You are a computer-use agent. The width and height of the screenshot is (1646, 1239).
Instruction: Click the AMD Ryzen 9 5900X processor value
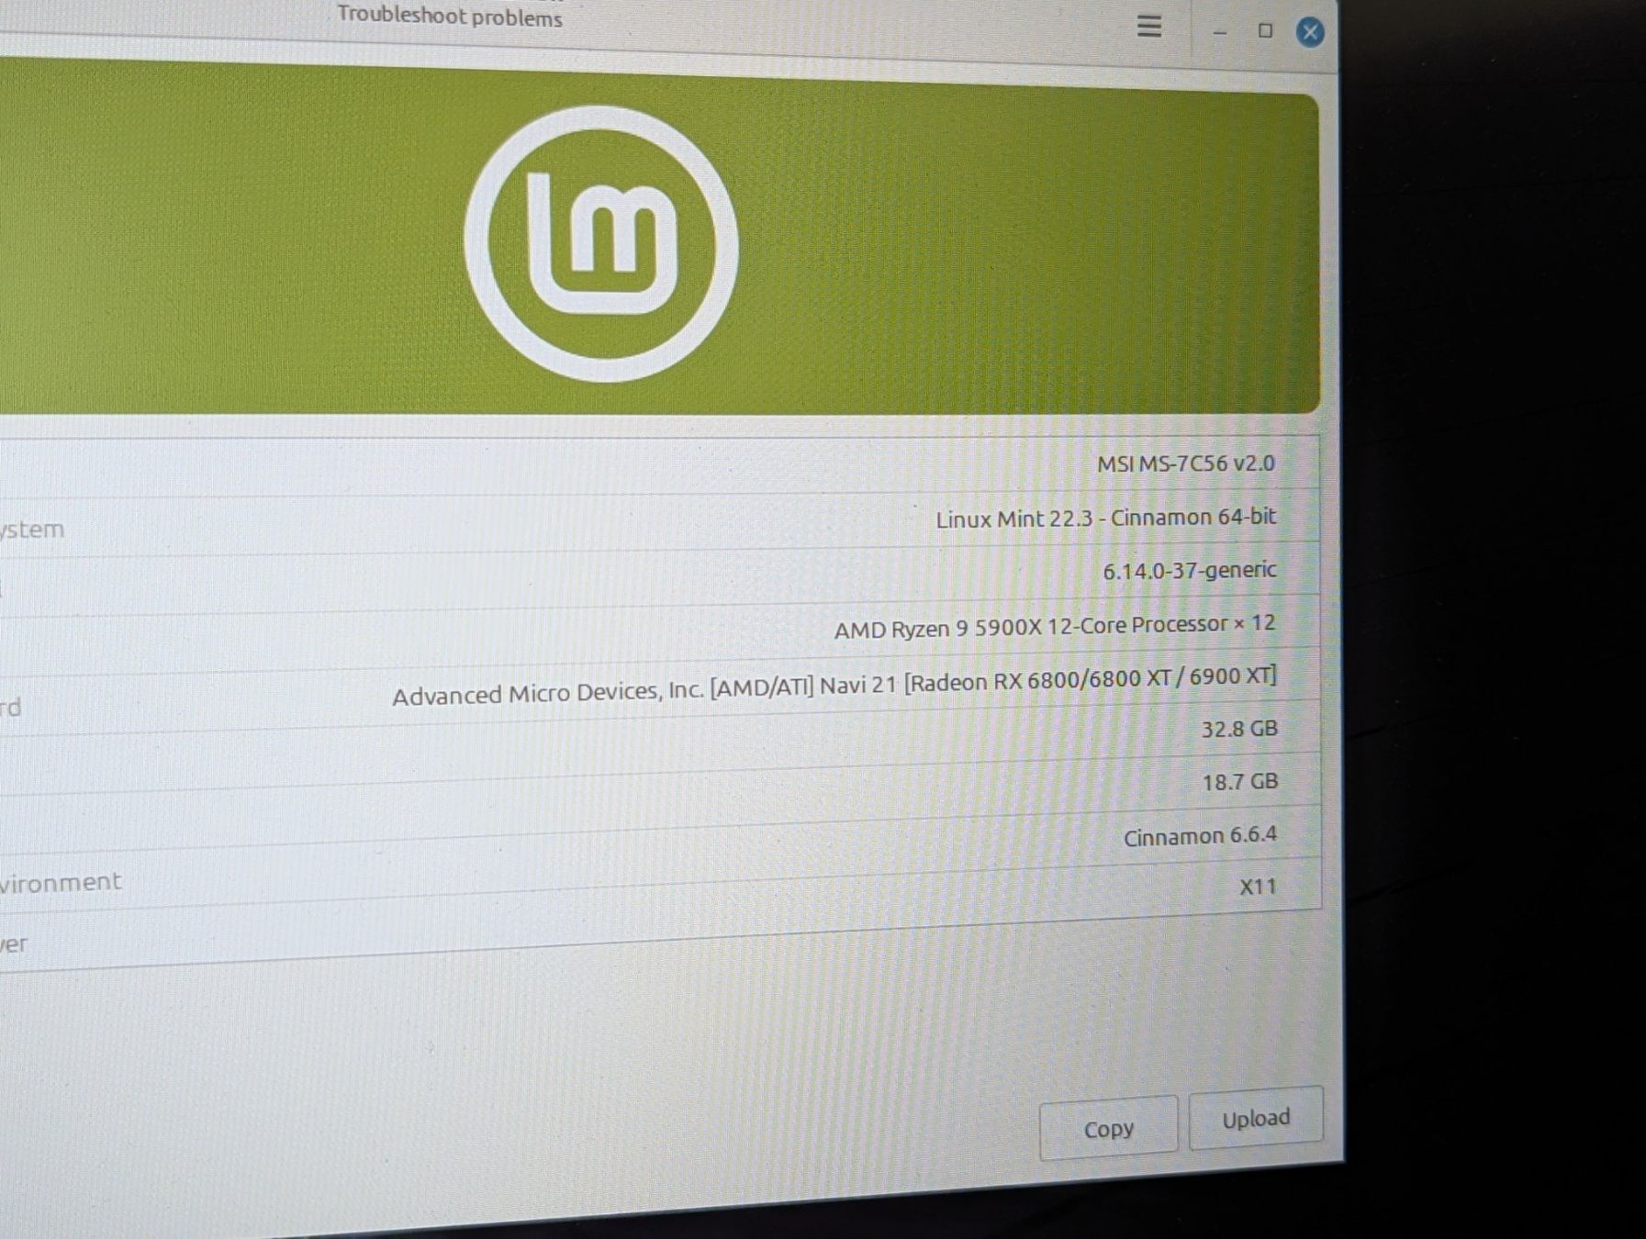[1055, 626]
